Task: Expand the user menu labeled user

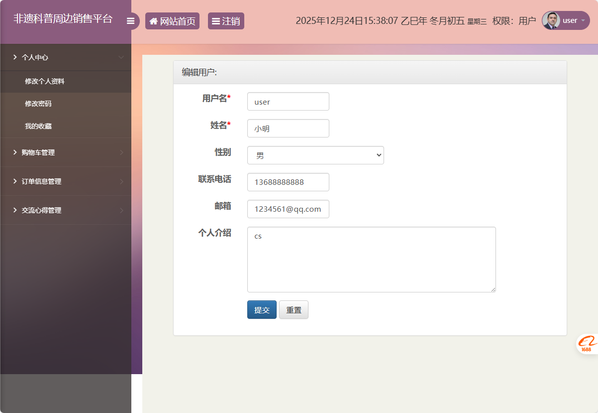Action: pyautogui.click(x=570, y=20)
